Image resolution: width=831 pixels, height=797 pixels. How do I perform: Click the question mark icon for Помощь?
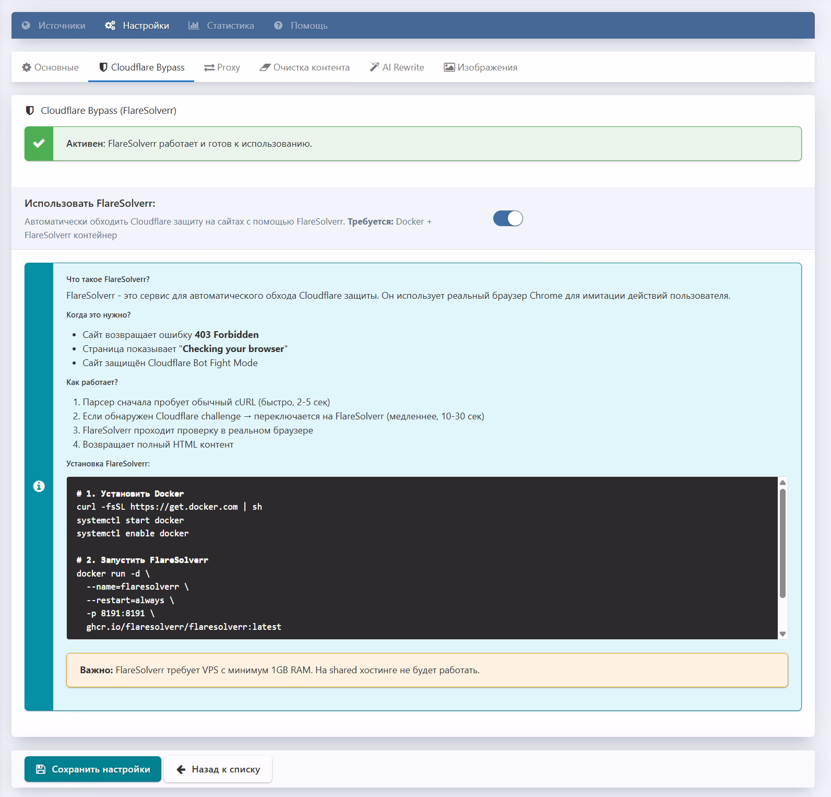278,26
